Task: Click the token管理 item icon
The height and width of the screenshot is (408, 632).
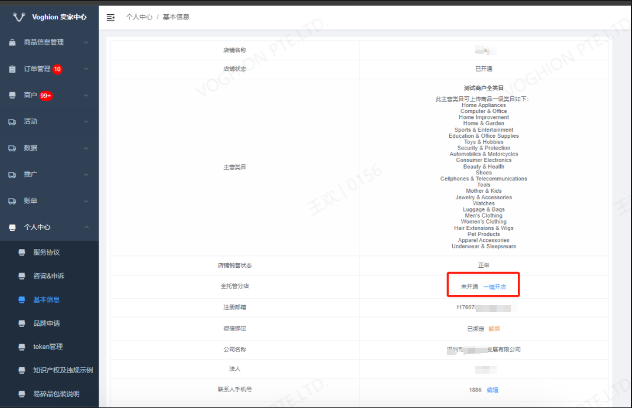Action: (22, 347)
